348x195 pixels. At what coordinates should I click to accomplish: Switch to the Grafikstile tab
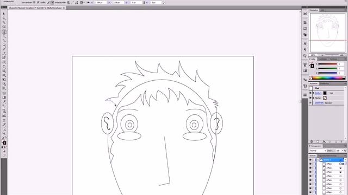324,84
